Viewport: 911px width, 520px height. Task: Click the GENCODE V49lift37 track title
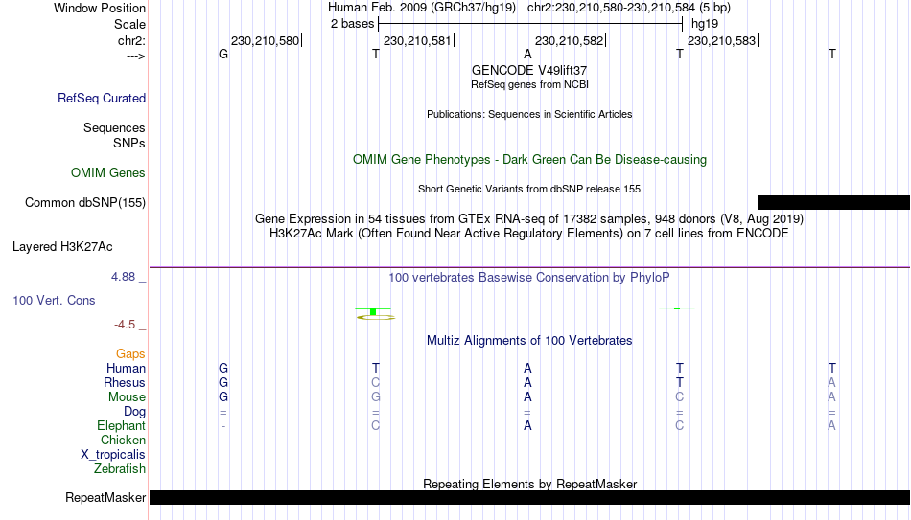pos(529,70)
